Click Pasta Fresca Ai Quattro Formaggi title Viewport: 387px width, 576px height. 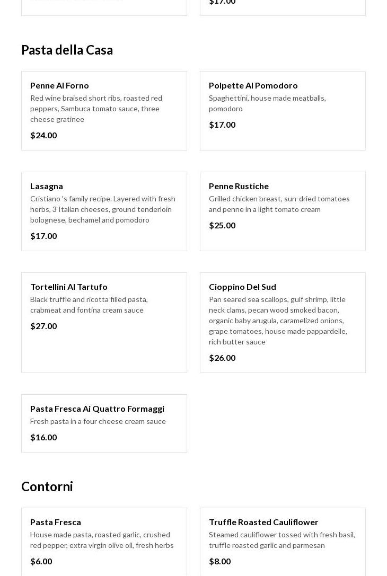[x=97, y=409]
